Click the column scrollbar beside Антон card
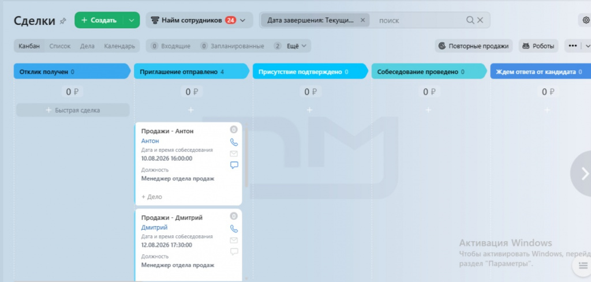This screenshot has height=282, width=591. coord(246,157)
